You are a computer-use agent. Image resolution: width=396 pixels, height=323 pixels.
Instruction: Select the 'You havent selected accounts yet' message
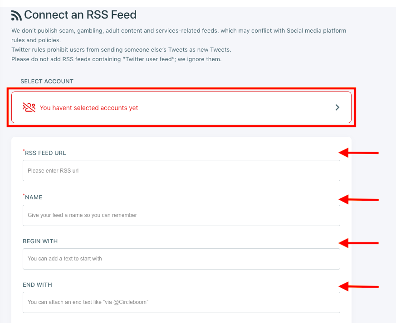(x=89, y=108)
